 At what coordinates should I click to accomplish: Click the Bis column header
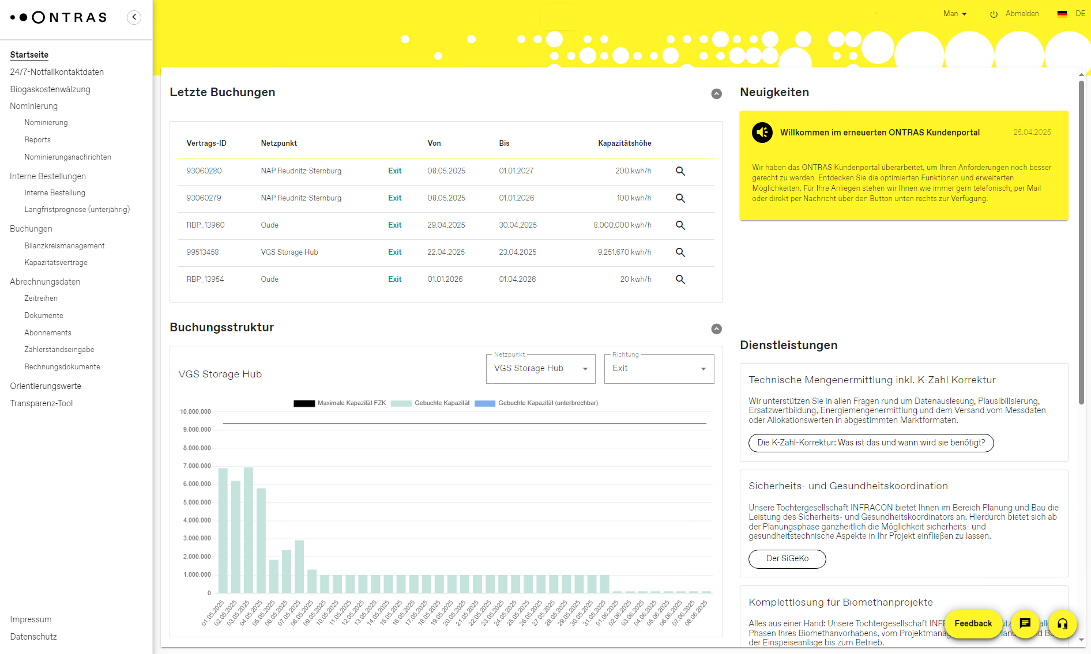(x=505, y=143)
